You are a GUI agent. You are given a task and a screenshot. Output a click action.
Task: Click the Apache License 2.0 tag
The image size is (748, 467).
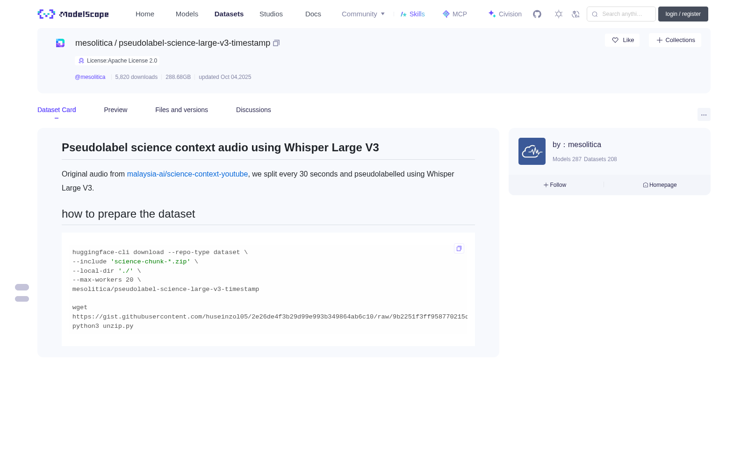point(117,61)
